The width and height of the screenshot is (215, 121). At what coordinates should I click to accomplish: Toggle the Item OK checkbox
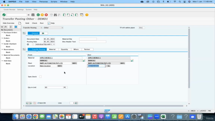(x=38, y=103)
